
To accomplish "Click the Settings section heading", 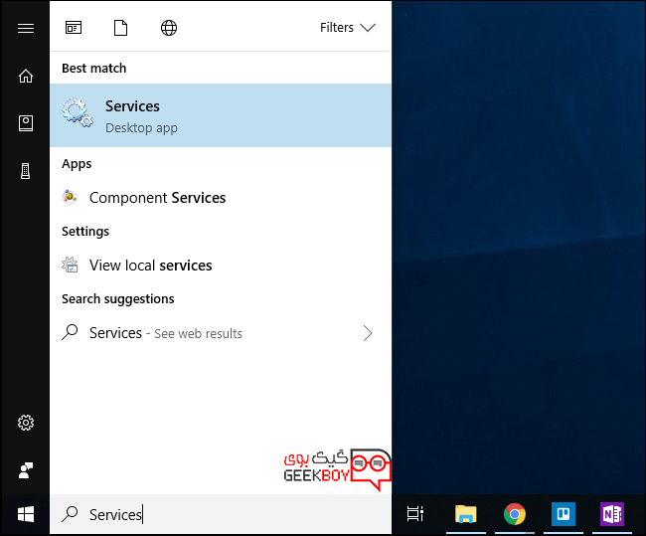I will pyautogui.click(x=85, y=232).
